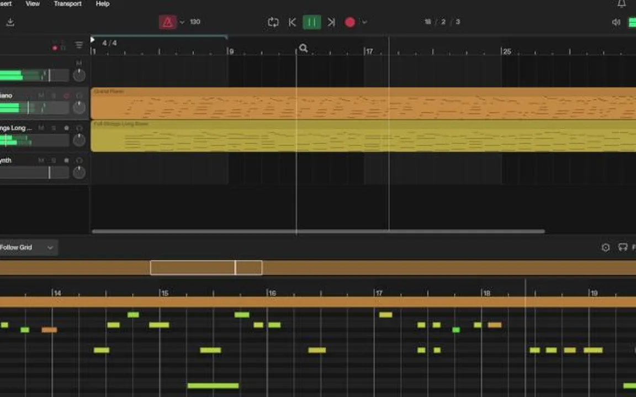The image size is (636, 397).
Task: Select the long green note near bar 15
Action: (x=213, y=385)
